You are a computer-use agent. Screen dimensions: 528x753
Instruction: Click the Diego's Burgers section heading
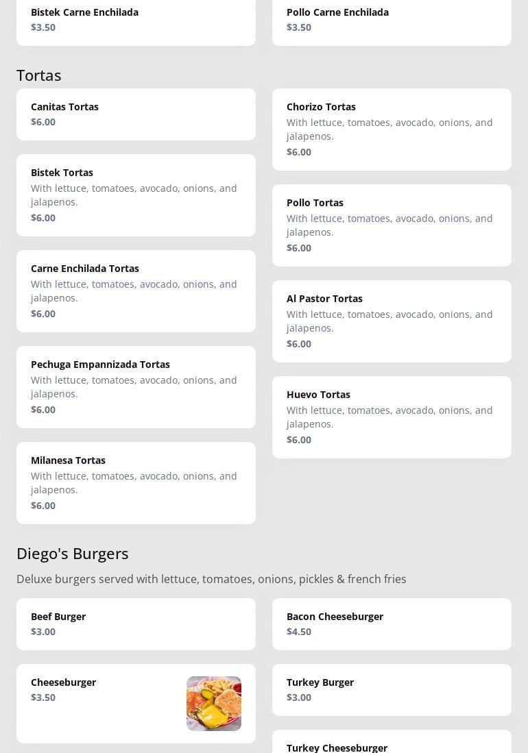(x=73, y=554)
